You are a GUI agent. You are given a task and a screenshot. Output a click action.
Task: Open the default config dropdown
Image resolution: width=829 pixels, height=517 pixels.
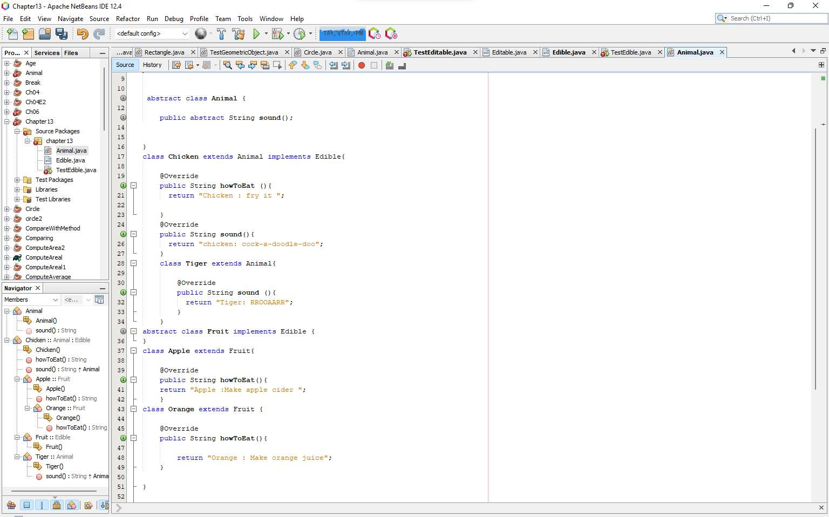(x=151, y=33)
